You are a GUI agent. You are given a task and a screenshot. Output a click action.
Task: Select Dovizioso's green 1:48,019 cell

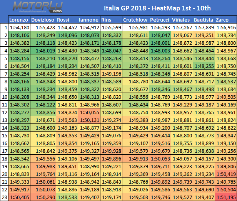(x=44, y=51)
